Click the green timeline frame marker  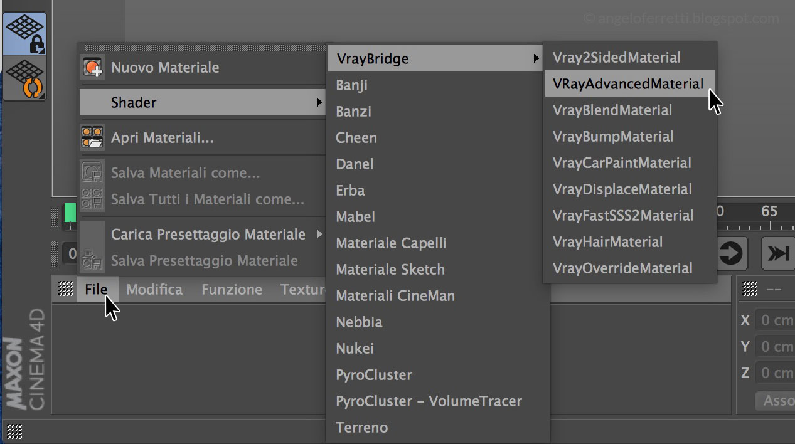(70, 213)
